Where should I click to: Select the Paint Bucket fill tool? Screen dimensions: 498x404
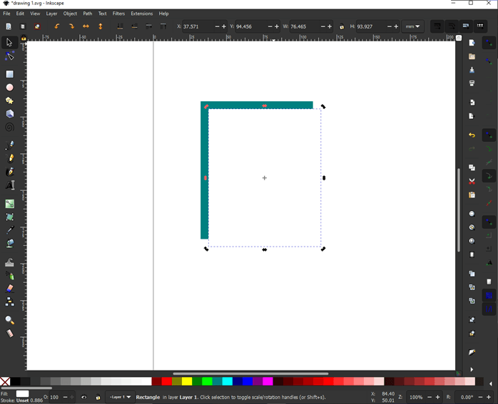tap(9, 243)
